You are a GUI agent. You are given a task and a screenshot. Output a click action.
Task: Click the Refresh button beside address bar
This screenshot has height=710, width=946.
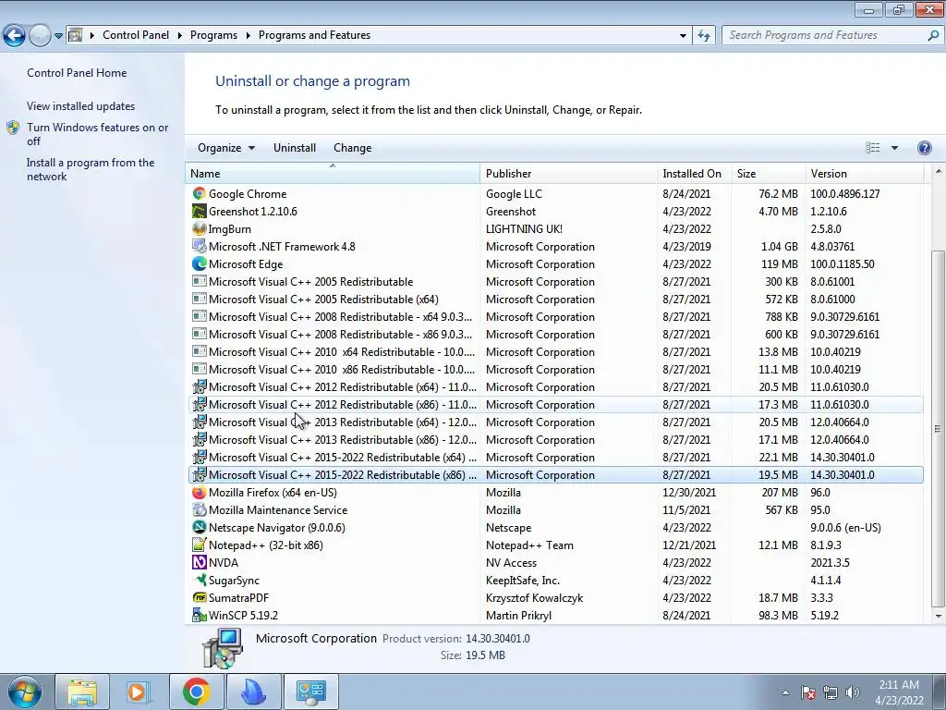[x=703, y=35]
